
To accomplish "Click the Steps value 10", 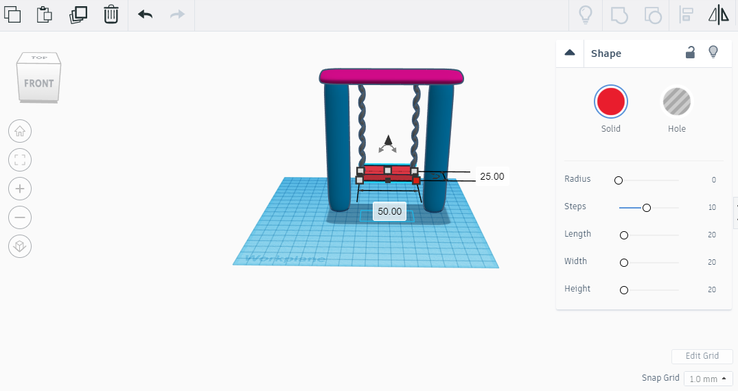I will (x=712, y=207).
